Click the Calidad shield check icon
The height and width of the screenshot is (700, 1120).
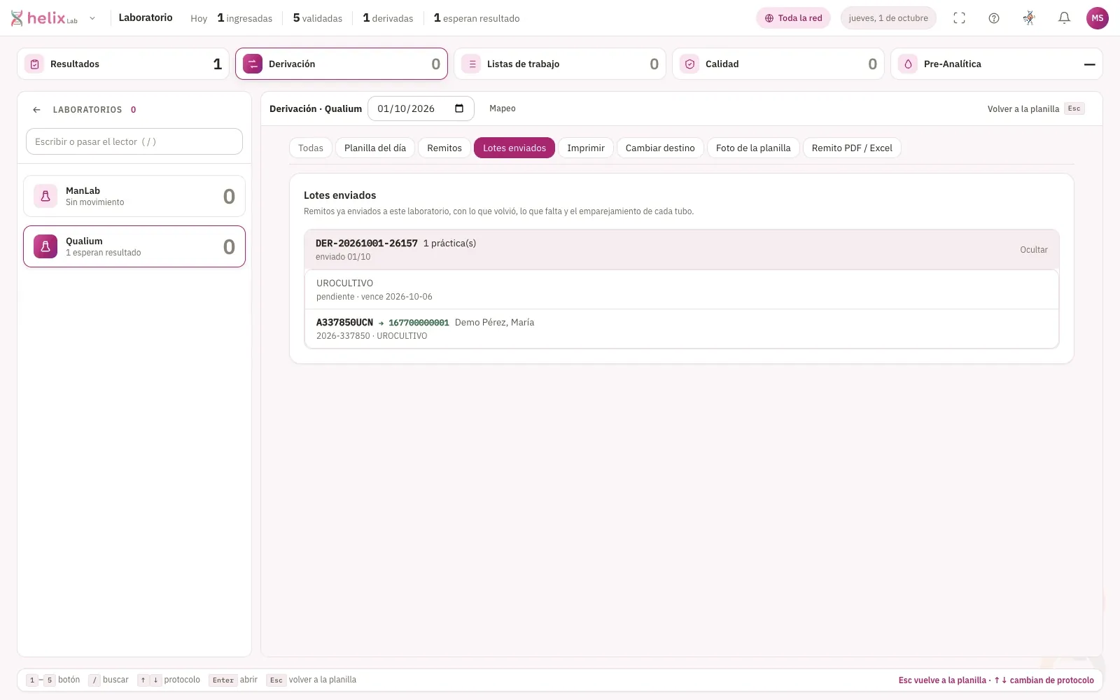coord(689,64)
